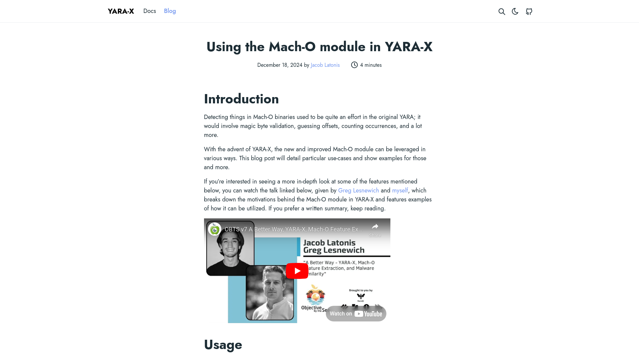Click the December 18 2024 date text
The height and width of the screenshot is (359, 639).
point(280,65)
